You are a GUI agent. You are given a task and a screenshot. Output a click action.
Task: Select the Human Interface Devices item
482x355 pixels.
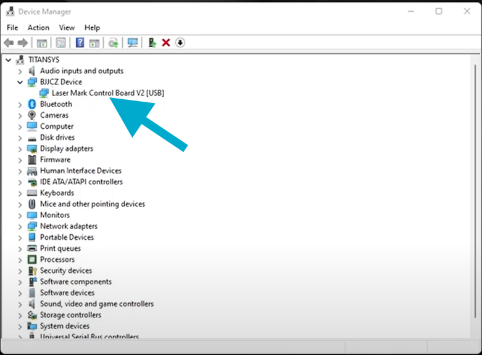pyautogui.click(x=81, y=171)
